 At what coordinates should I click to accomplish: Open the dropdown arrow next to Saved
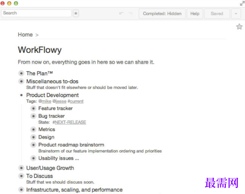coord(236,14)
